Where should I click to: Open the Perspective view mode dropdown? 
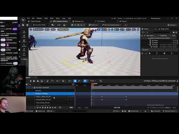(38, 29)
